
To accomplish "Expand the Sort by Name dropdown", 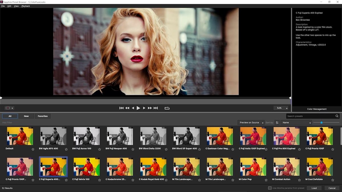I will pyautogui.click(x=296, y=123).
